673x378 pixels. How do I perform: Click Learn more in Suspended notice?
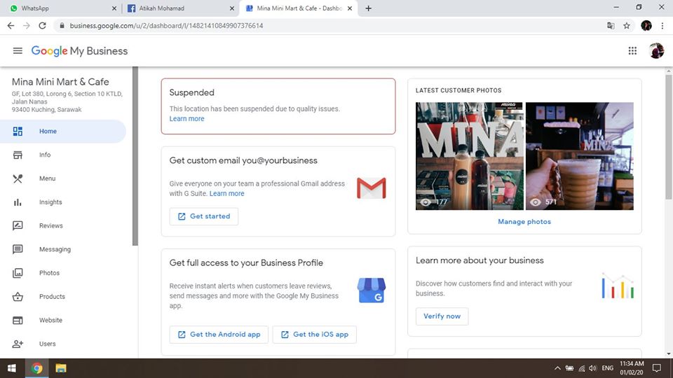click(186, 119)
